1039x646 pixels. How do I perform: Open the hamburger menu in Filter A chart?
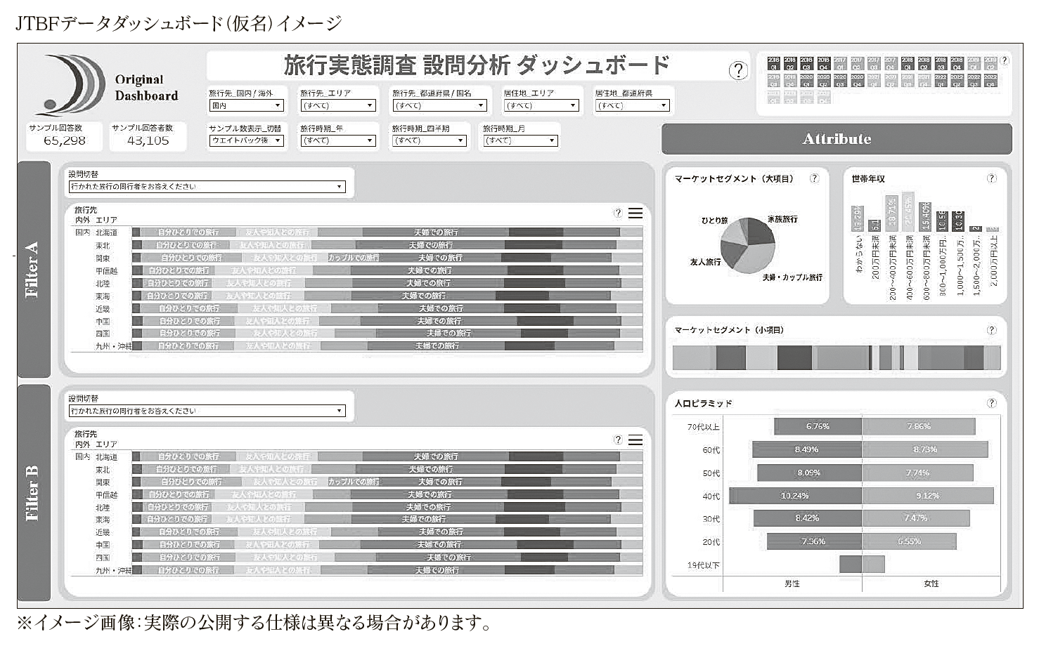coord(635,213)
